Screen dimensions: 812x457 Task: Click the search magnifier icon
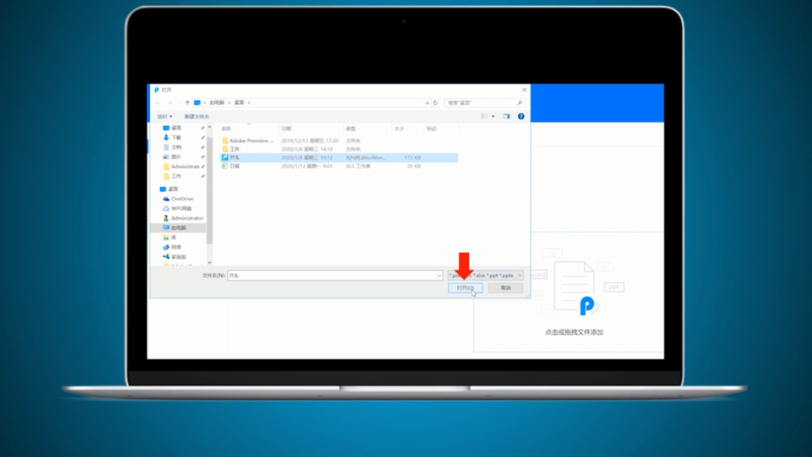click(x=520, y=103)
